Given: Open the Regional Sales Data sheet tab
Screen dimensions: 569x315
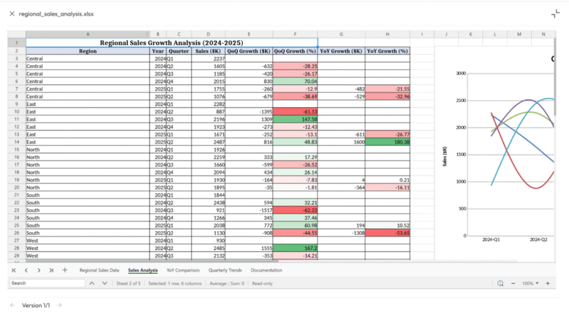Looking at the screenshot, I should point(99,271).
